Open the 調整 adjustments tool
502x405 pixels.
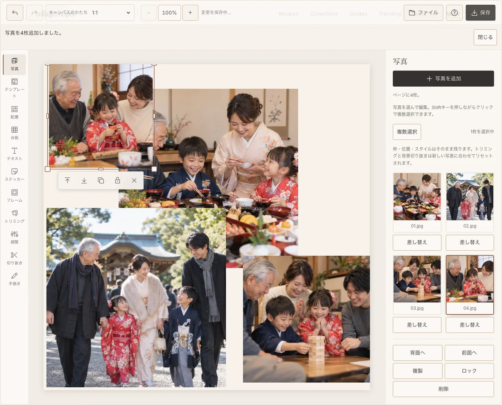coord(15,237)
